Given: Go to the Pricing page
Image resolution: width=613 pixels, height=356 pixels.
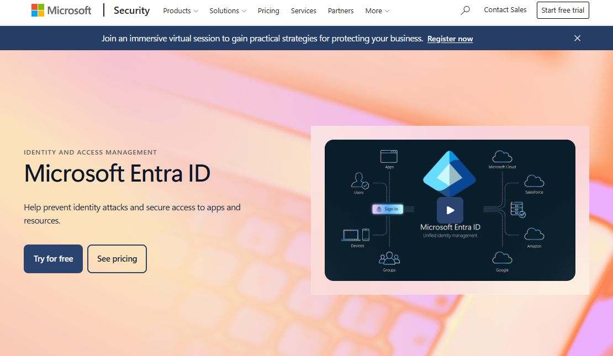Looking at the screenshot, I should click(268, 11).
